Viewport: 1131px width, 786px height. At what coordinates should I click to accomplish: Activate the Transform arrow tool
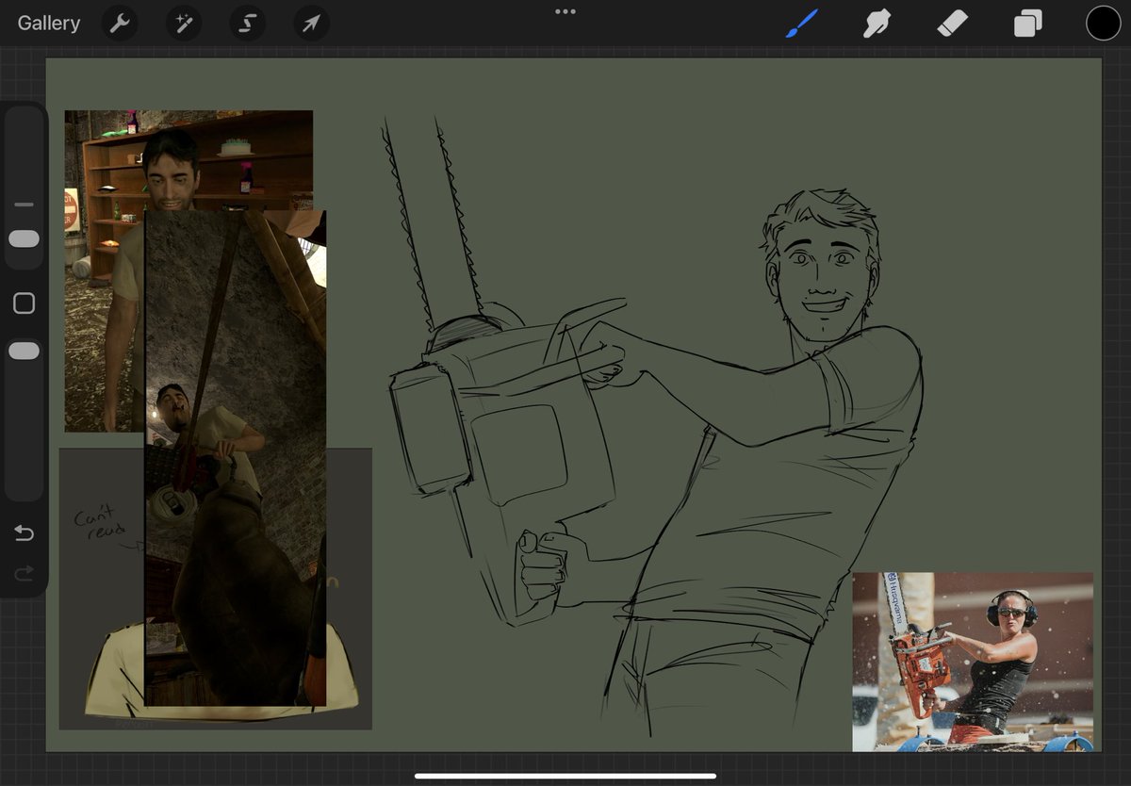311,24
